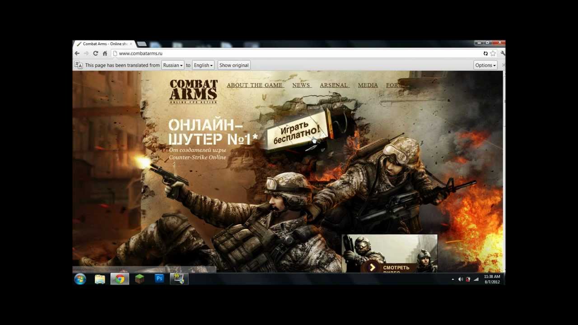Select the Combat Arms browser tab
Screen dimensions: 578x325
click(x=105, y=44)
